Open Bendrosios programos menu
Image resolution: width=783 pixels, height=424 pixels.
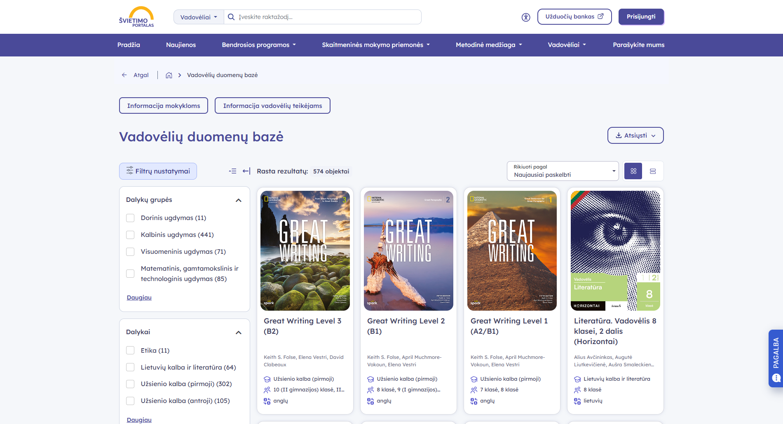coord(259,45)
